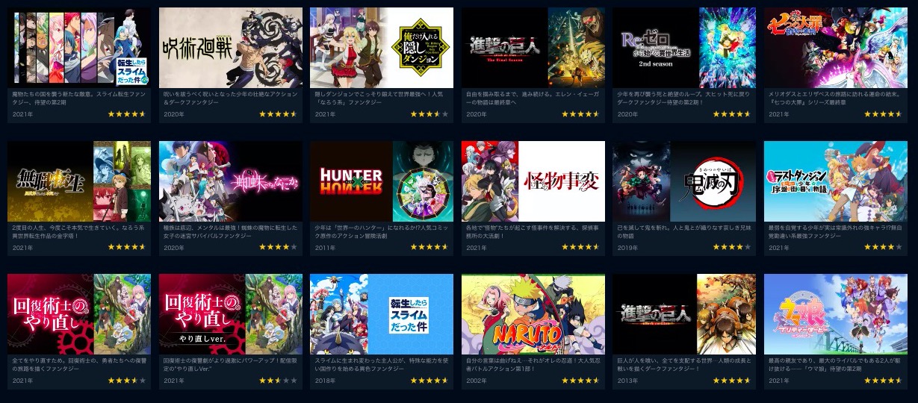Screen dimensions: 918x403
Task: Select the 進撃の巨人 The Final Season thumbnail
Action: coord(533,48)
